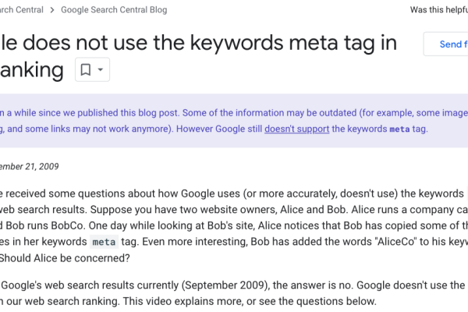Click the purple outdated-information notice banner
Viewport: 468px width, 312px height.
[x=234, y=121]
